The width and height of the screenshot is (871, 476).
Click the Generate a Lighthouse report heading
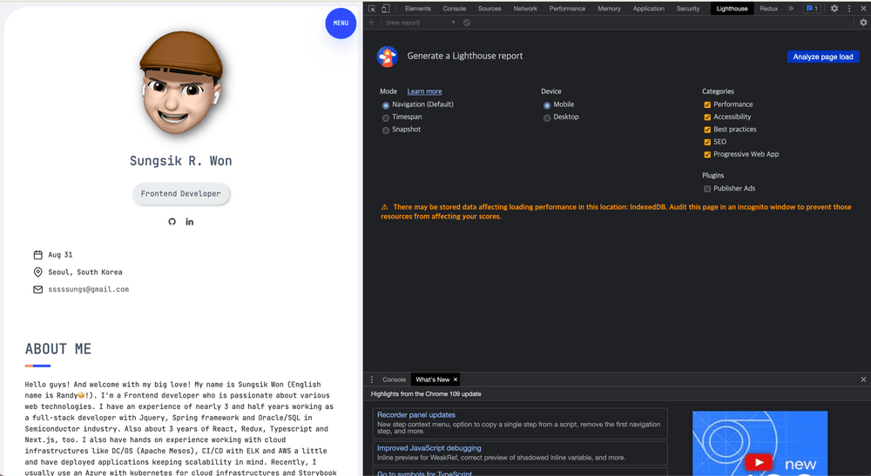pyautogui.click(x=465, y=56)
